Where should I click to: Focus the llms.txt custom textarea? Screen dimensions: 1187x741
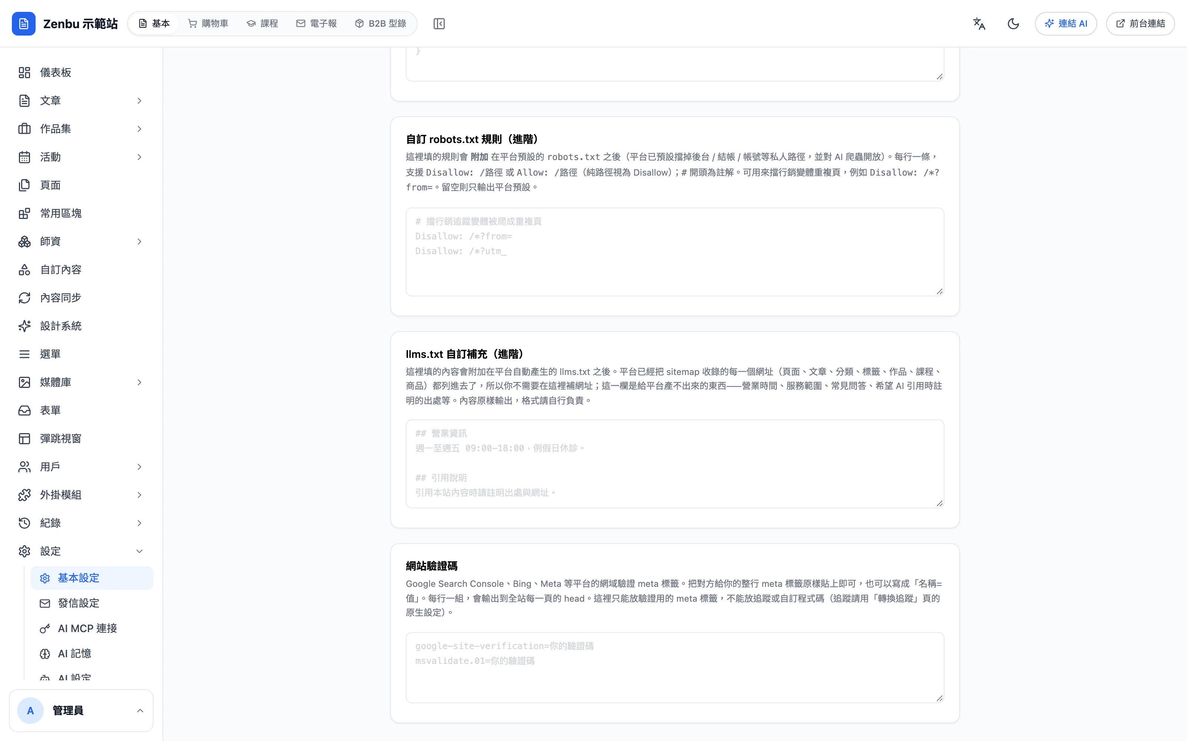(675, 464)
